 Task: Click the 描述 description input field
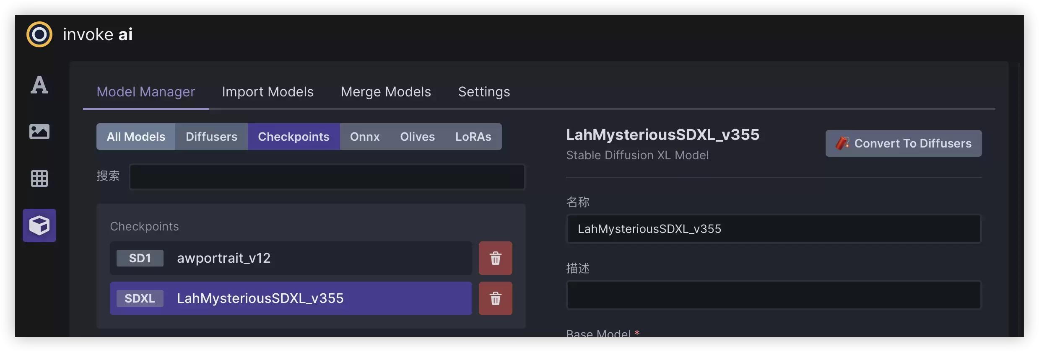pos(774,295)
